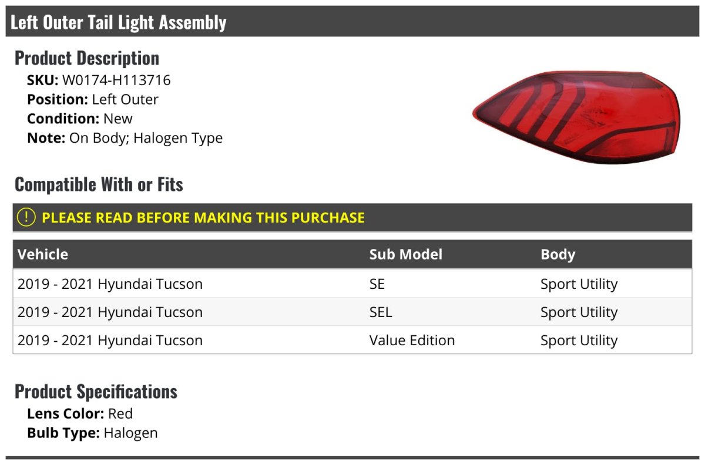Click the Body column header
Image resolution: width=705 pixels, height=465 pixels.
[558, 254]
